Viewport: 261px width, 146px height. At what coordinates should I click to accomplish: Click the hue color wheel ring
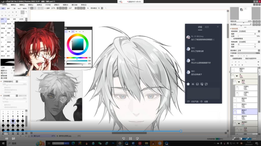[77, 34]
